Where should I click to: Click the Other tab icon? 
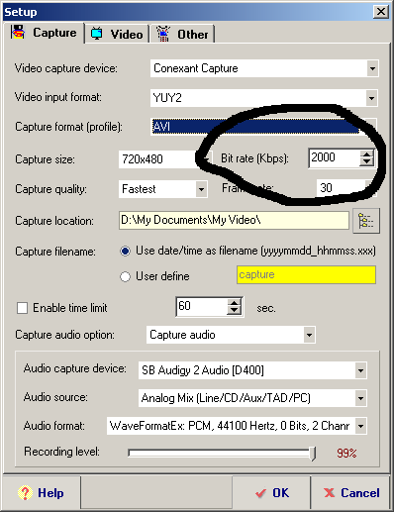click(x=163, y=34)
